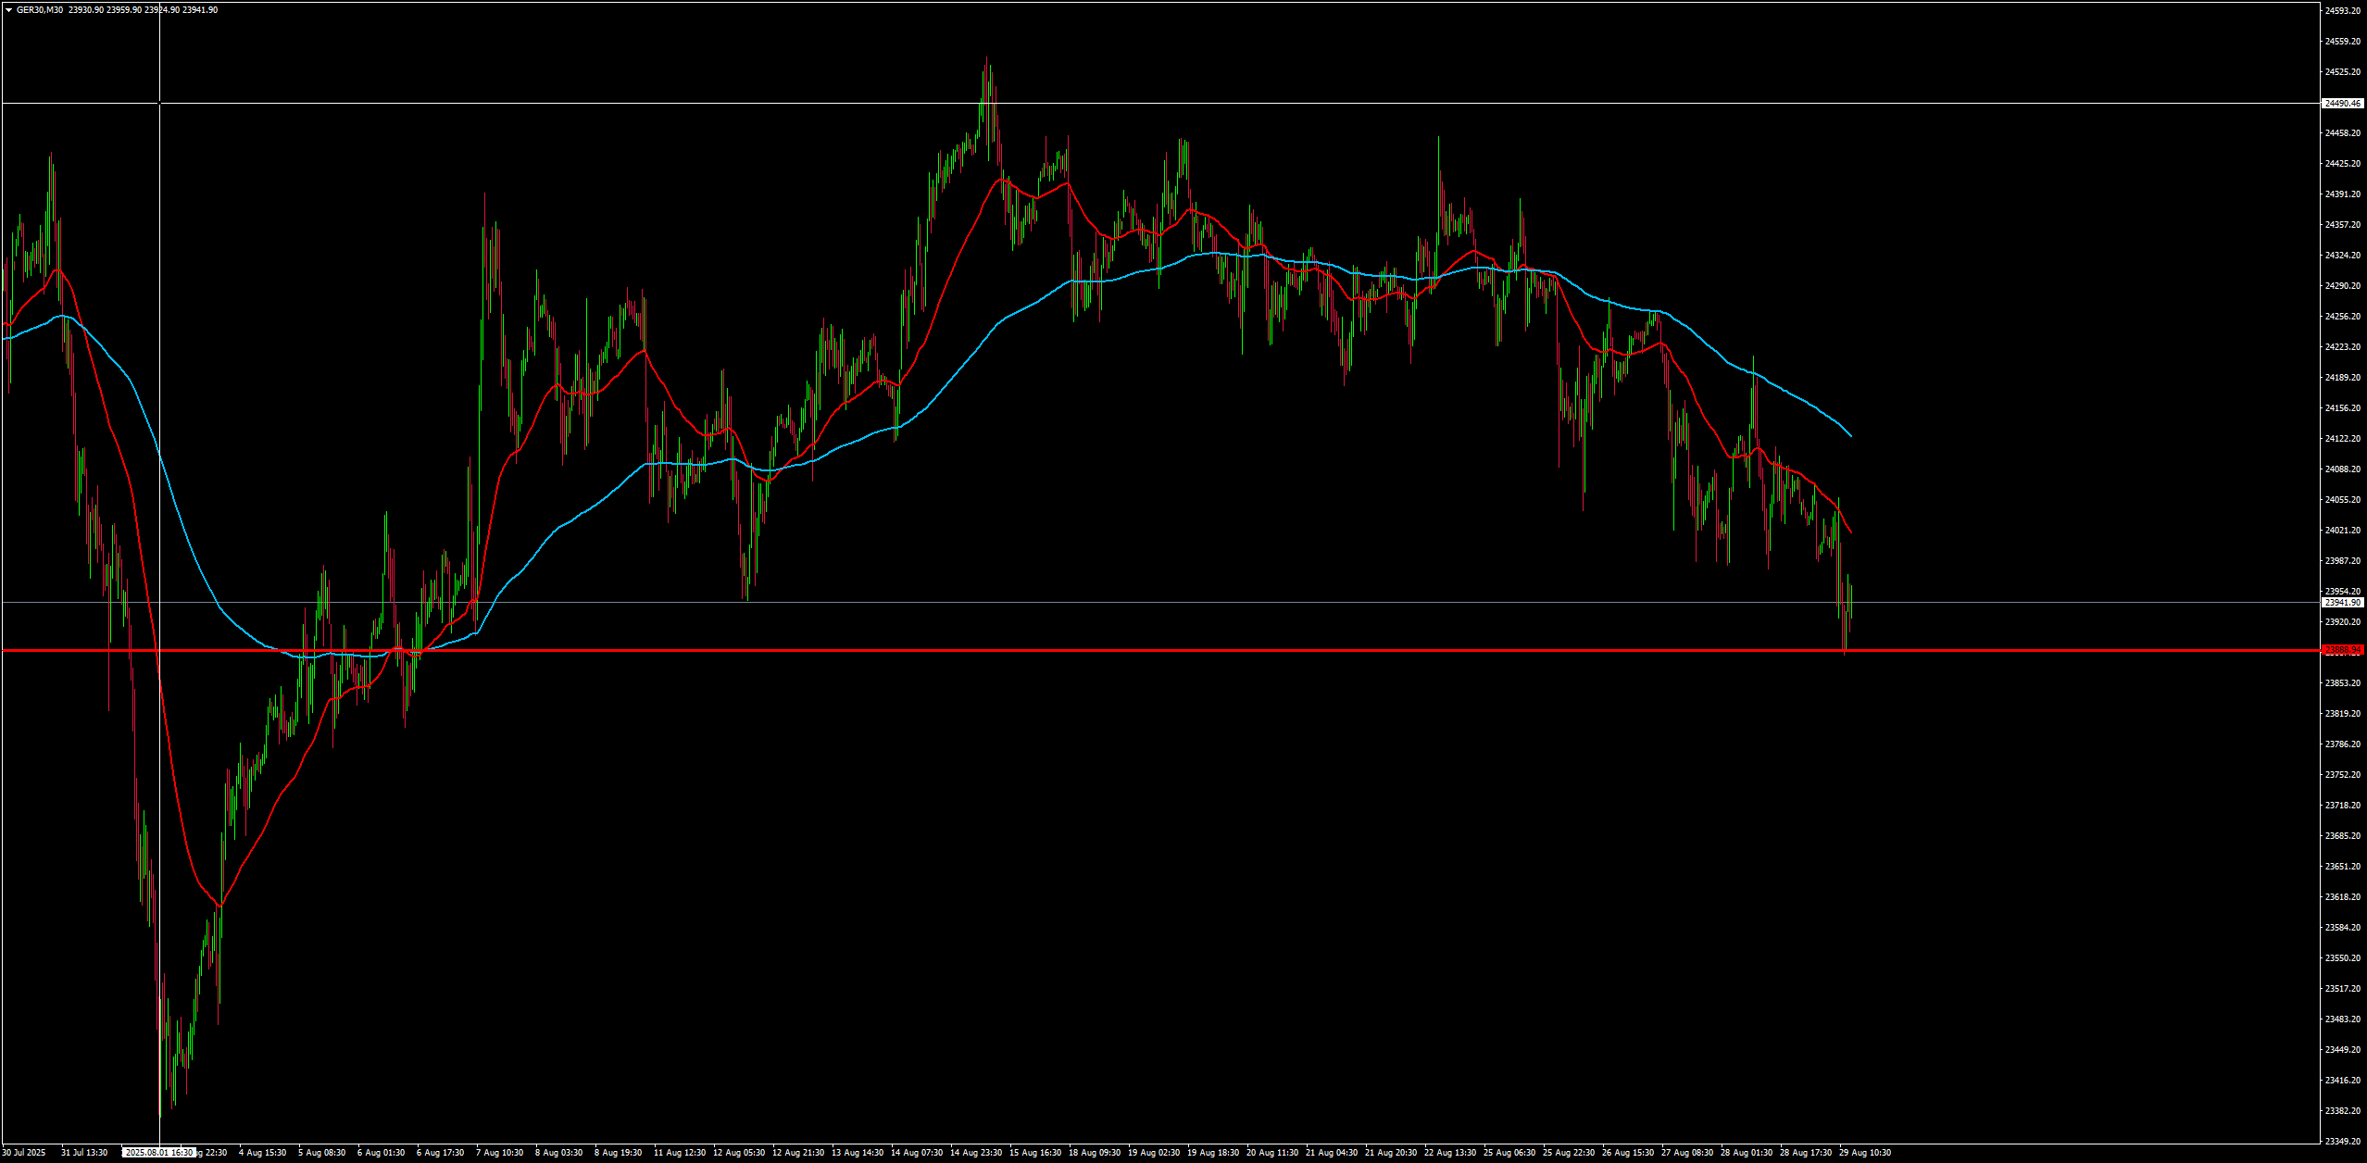Screen dimensions: 2367x1163
Task: Click the 24021.20 price scale value
Action: click(2343, 531)
